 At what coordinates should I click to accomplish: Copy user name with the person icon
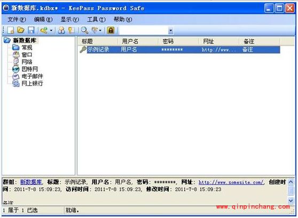(61, 30)
